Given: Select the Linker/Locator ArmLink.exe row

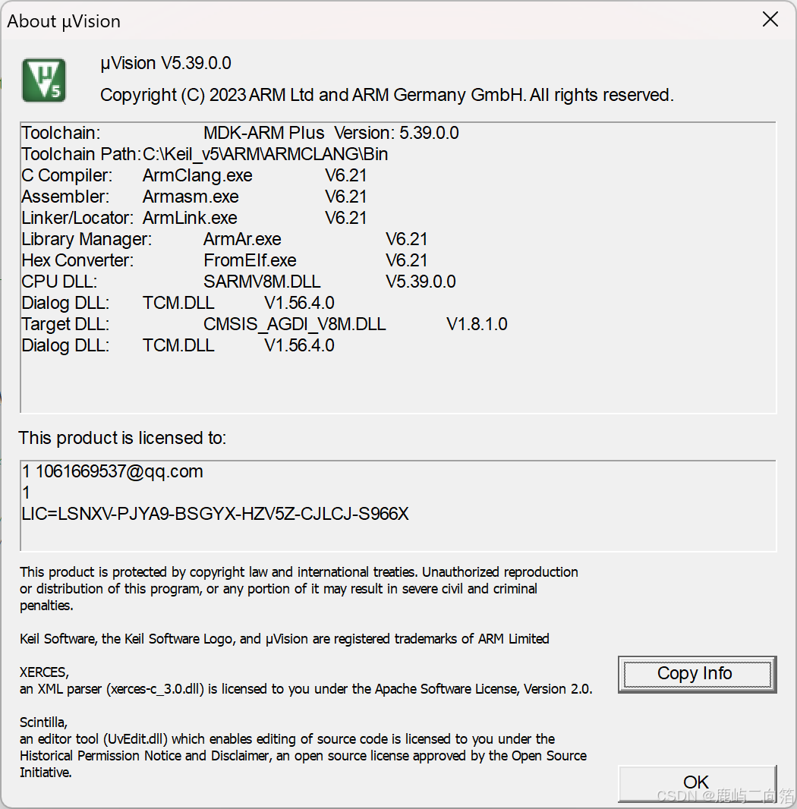Looking at the screenshot, I should 194,218.
